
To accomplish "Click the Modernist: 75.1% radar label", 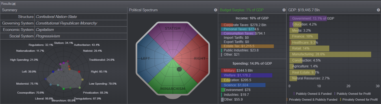I will tap(27, 84).
